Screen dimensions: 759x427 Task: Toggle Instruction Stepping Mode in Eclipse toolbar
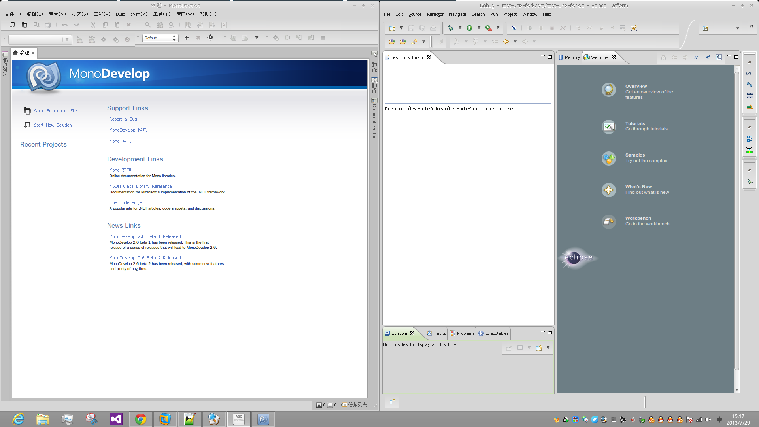point(612,28)
